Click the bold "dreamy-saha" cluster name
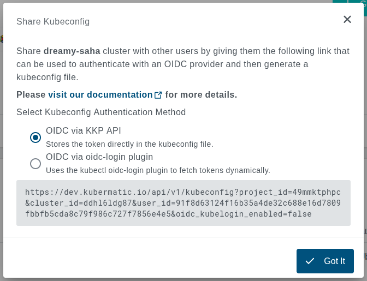The image size is (367, 281). pos(72,51)
